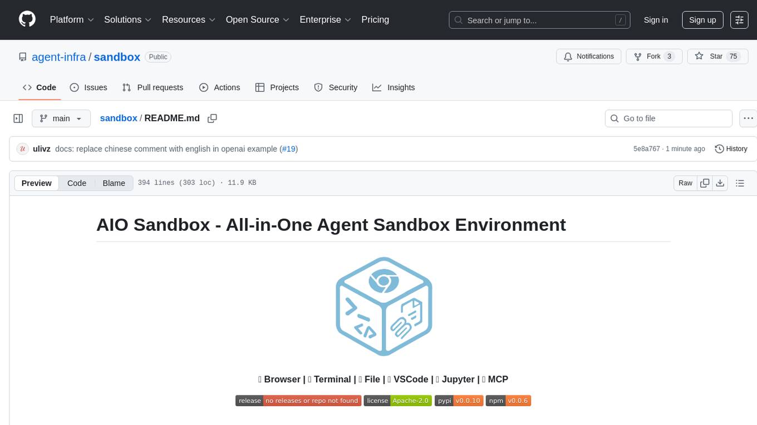Screen dimensions: 757x425
Task: Click the Sign in link
Action: (x=656, y=19)
